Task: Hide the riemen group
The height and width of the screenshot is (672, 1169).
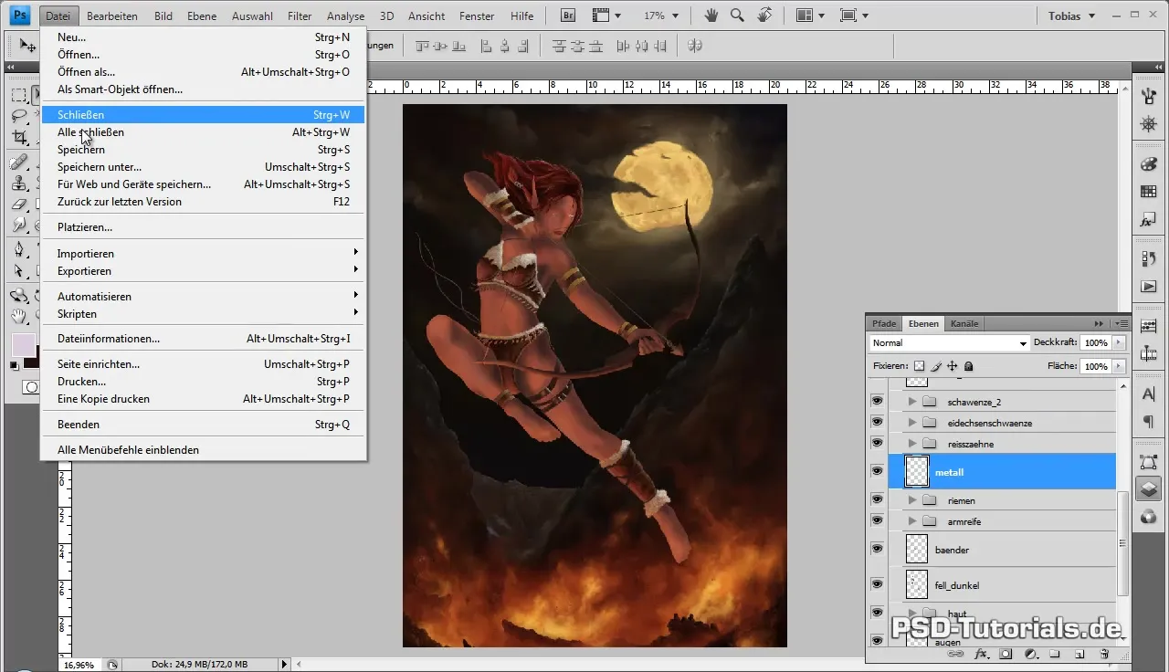Action: 878,499
